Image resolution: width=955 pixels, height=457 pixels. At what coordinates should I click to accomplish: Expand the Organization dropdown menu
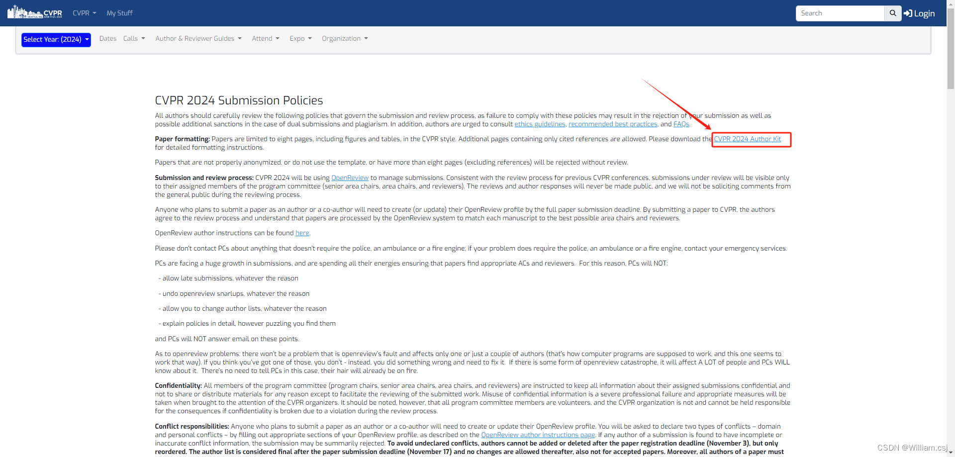point(345,38)
